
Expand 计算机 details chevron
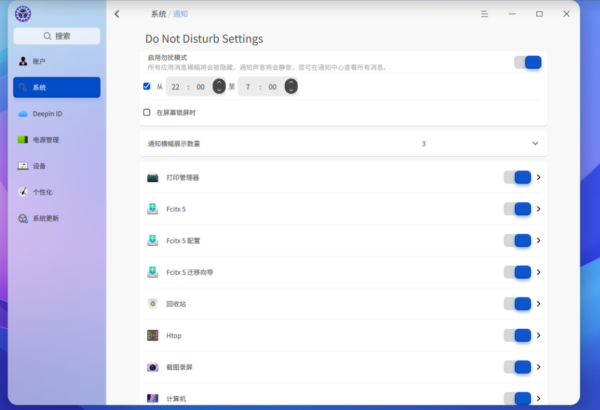tap(539, 399)
